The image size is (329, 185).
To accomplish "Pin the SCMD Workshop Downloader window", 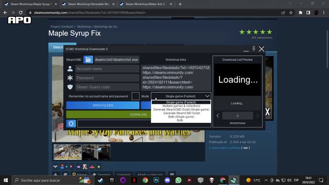I will (253, 49).
